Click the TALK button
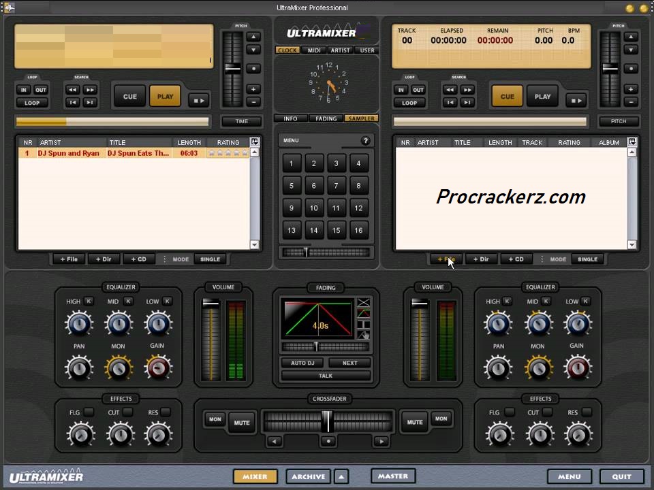The height and width of the screenshot is (490, 654). click(x=326, y=376)
